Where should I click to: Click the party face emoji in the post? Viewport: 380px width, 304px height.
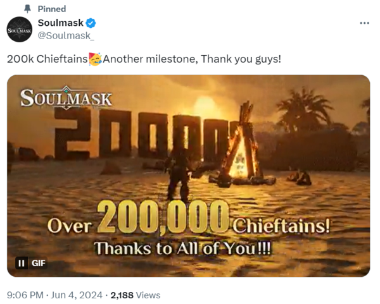96,59
